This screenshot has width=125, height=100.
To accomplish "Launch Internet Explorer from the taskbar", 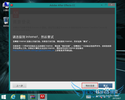I will (13, 97).
